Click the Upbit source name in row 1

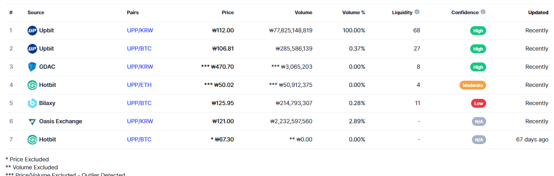(x=47, y=31)
